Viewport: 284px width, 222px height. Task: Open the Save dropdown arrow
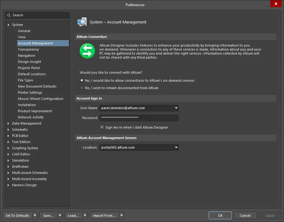pos(60,216)
